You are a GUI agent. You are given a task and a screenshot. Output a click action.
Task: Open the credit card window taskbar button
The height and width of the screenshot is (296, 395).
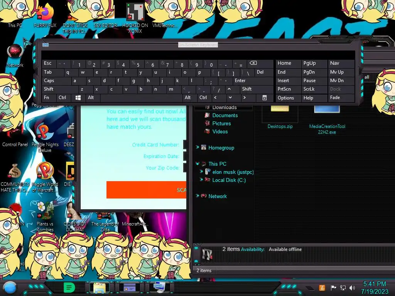pos(129,288)
